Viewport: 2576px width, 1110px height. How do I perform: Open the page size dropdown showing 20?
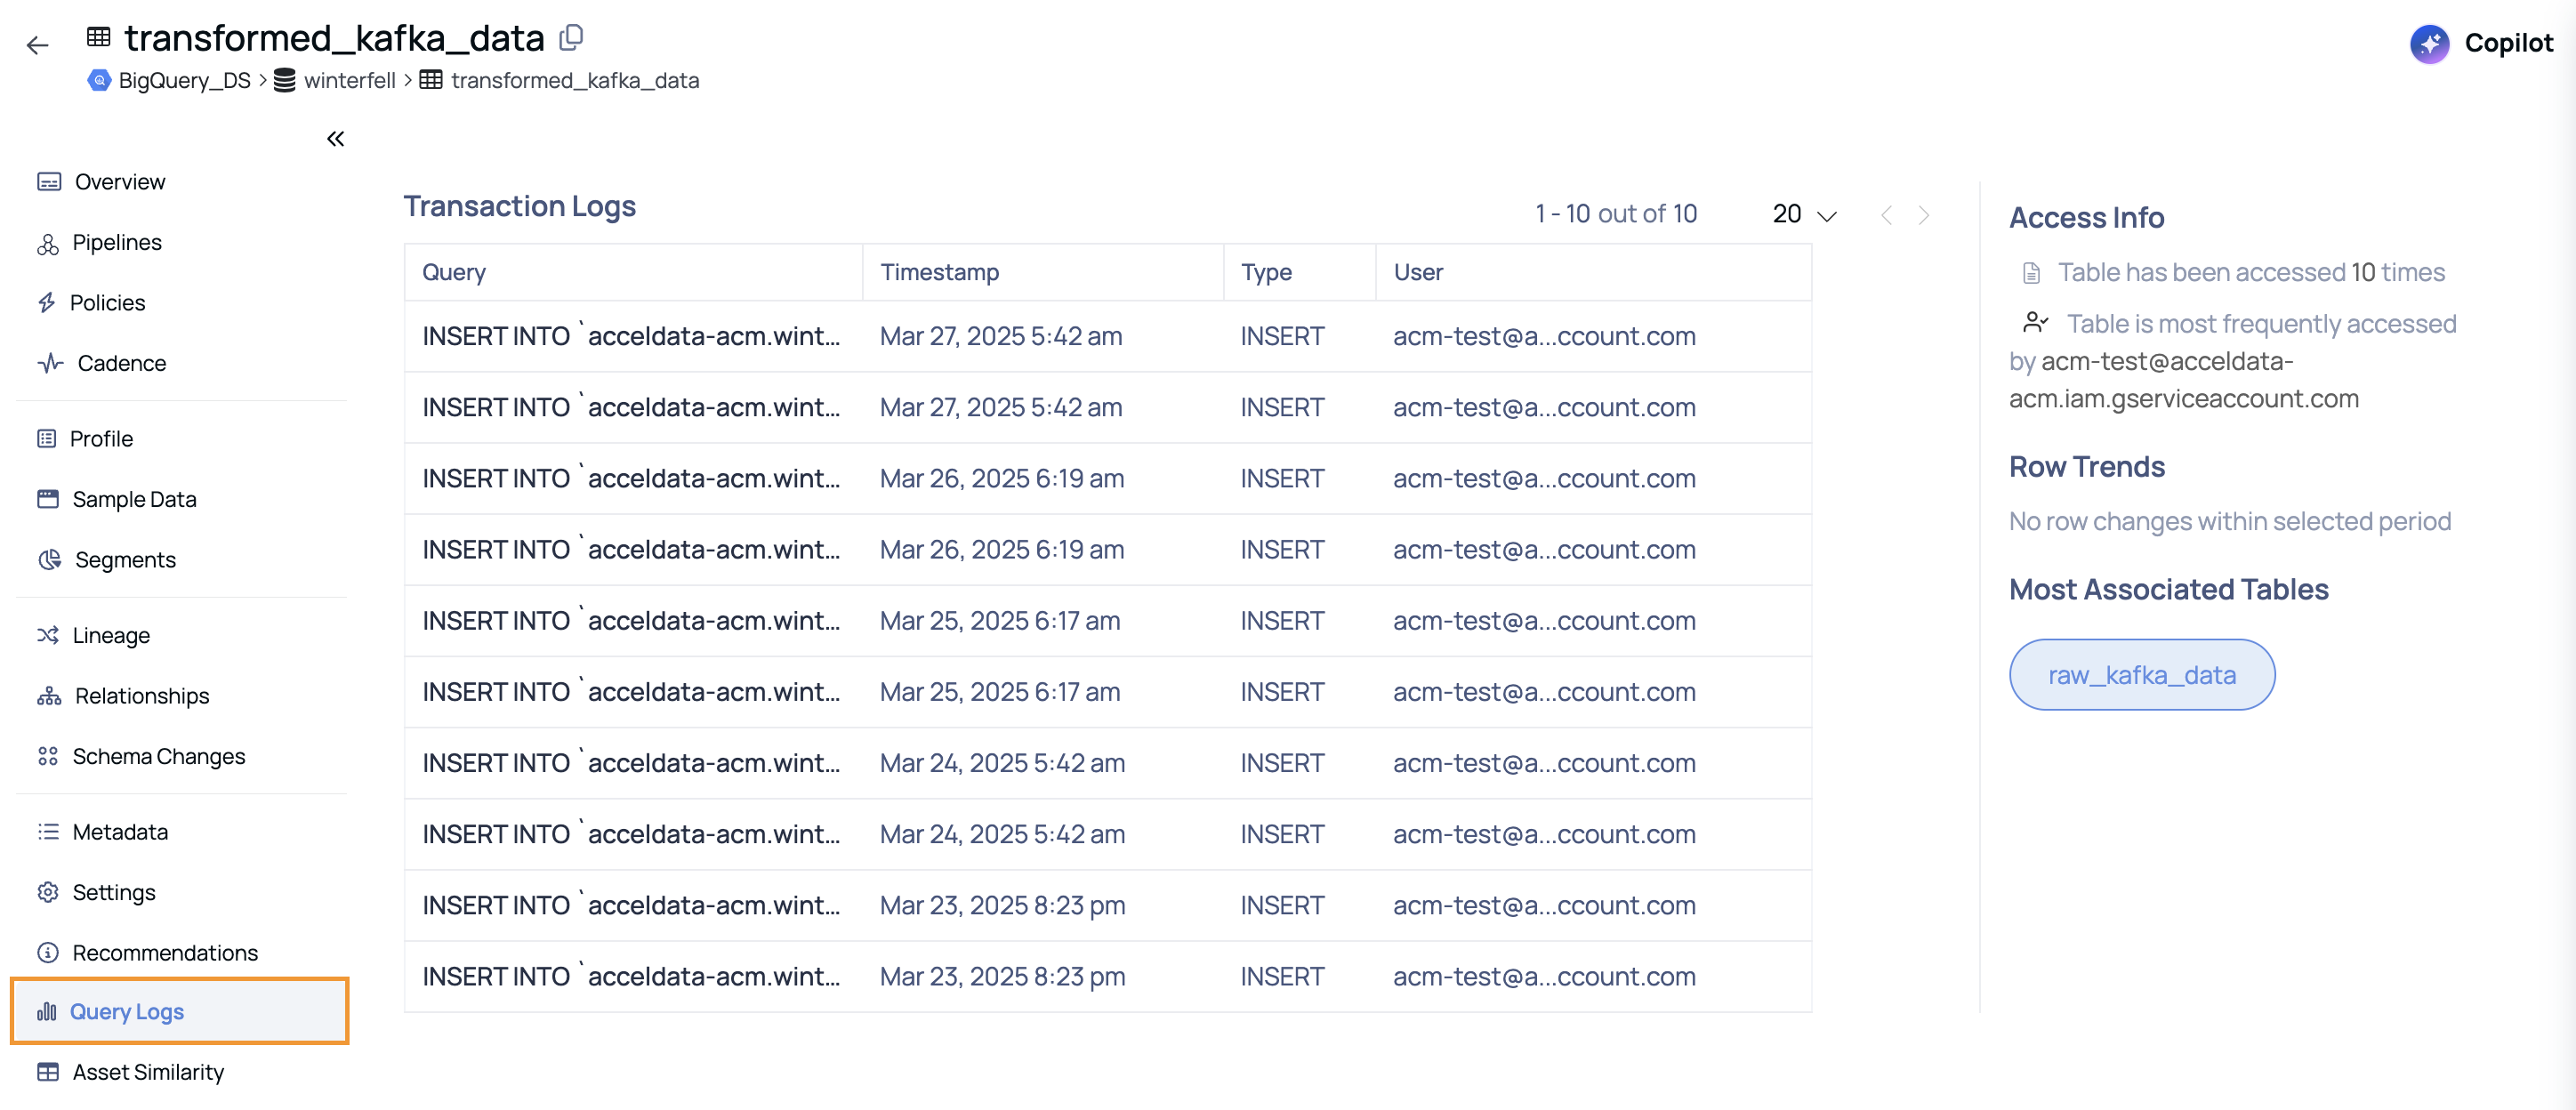pyautogui.click(x=1804, y=214)
